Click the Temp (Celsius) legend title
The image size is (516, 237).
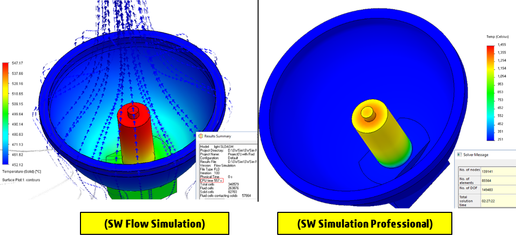497,37
